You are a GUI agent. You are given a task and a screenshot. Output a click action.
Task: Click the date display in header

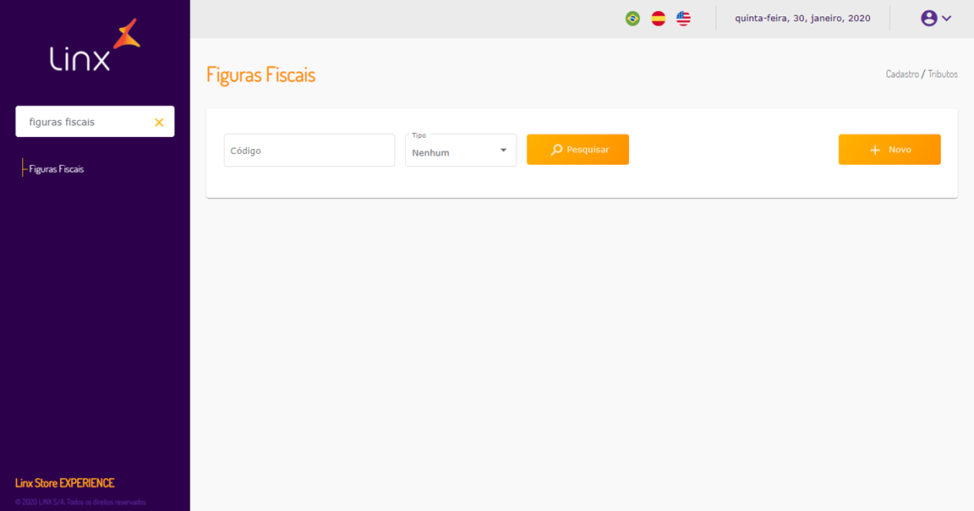[802, 19]
